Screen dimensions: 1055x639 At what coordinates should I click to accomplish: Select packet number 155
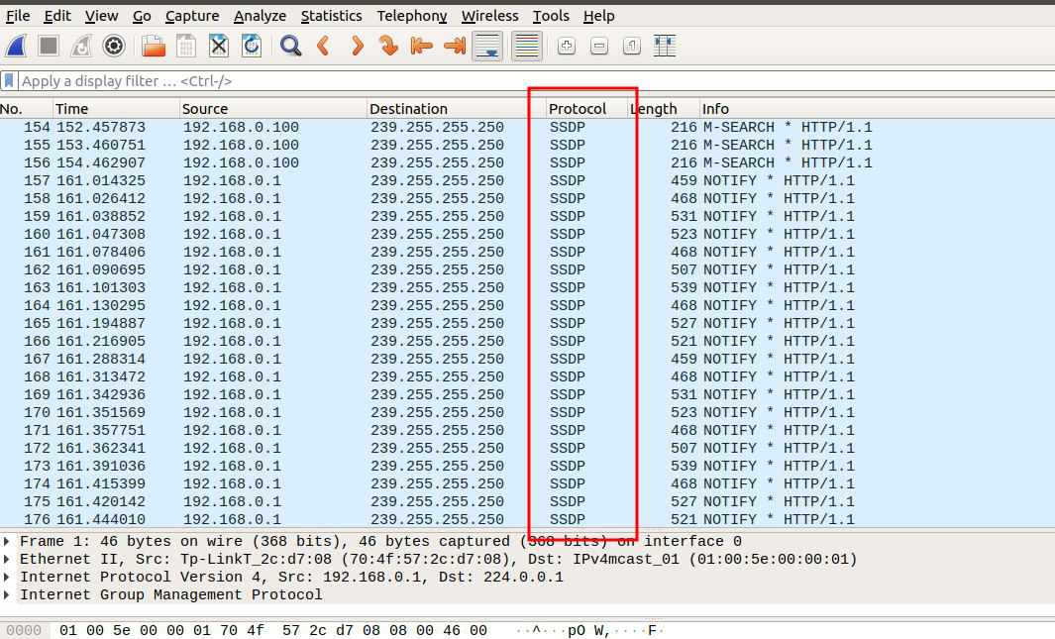[x=527, y=145]
